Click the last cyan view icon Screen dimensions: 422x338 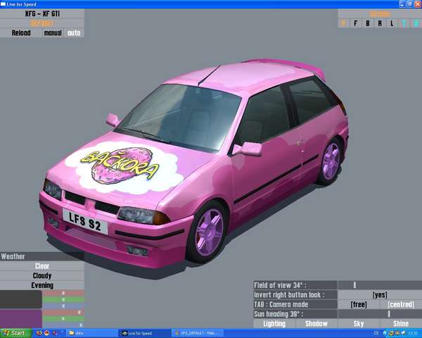pyautogui.click(x=416, y=23)
